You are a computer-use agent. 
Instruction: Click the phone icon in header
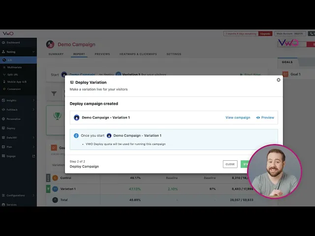[312, 34]
